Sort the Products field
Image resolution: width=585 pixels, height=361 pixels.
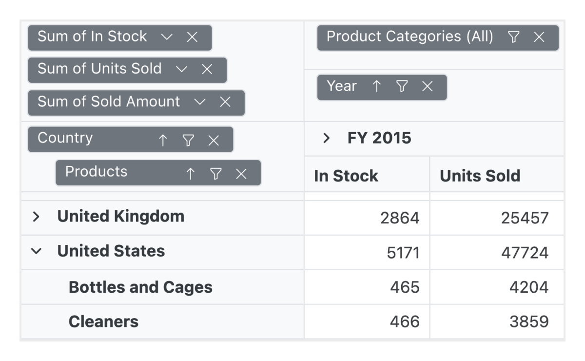[x=191, y=173]
